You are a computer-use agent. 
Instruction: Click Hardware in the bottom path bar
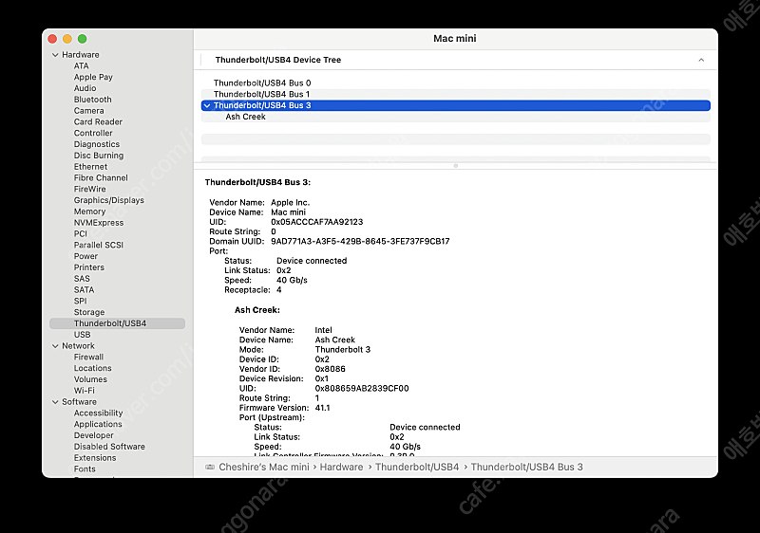pos(341,467)
